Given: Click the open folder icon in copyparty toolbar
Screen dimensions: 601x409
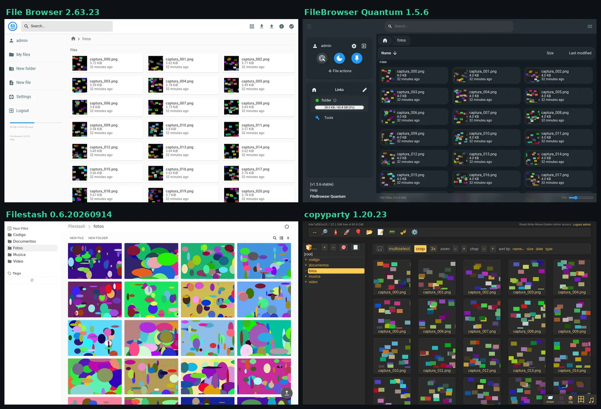Looking at the screenshot, I should tap(369, 232).
